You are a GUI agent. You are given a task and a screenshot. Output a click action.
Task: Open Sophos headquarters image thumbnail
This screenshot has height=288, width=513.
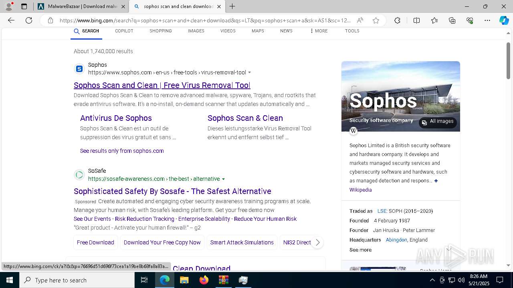point(401,96)
